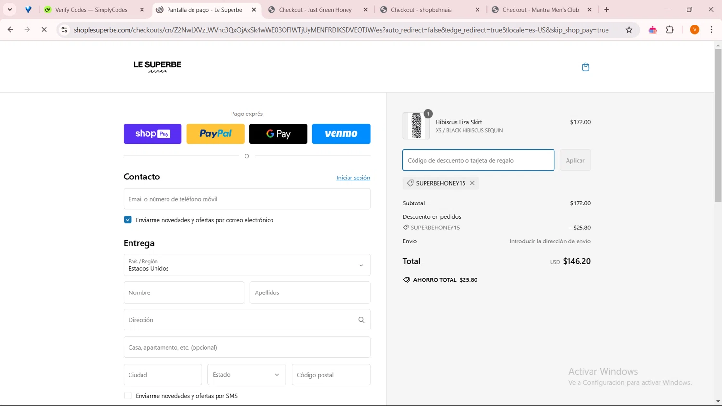Click the Casa, apartamento optional field
The width and height of the screenshot is (722, 406).
[x=247, y=347]
